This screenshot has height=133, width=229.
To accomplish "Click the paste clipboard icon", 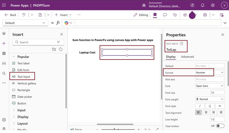I will [x=40, y=15].
